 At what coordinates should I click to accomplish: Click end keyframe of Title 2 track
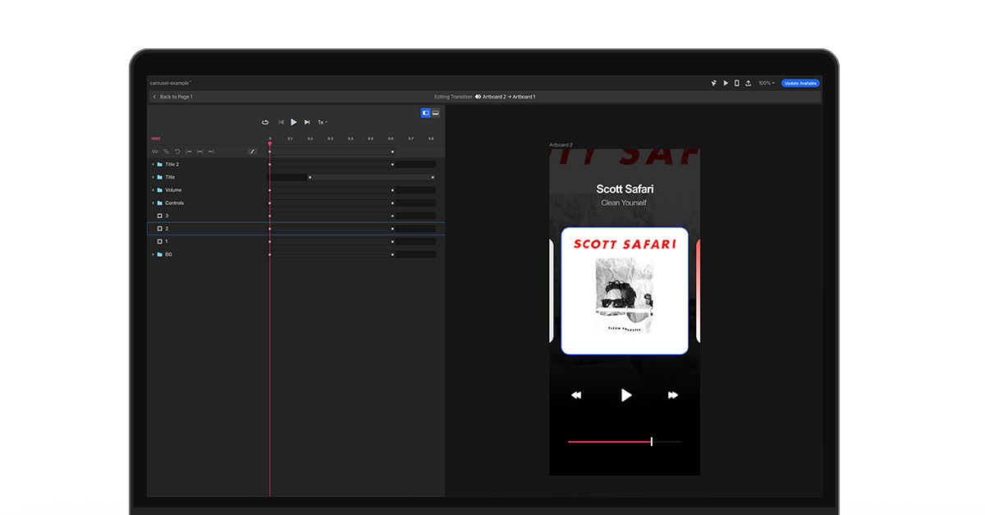(x=392, y=164)
